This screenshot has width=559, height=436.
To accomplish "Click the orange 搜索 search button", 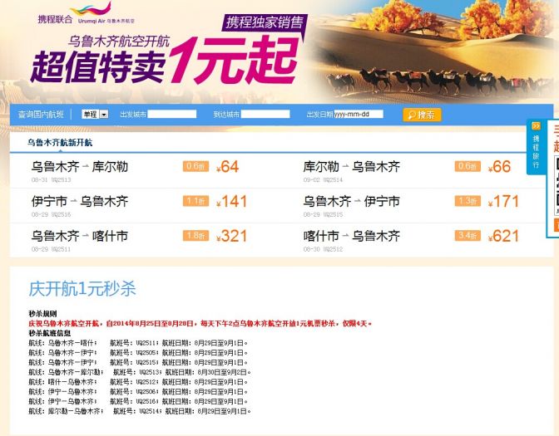I will (x=422, y=115).
